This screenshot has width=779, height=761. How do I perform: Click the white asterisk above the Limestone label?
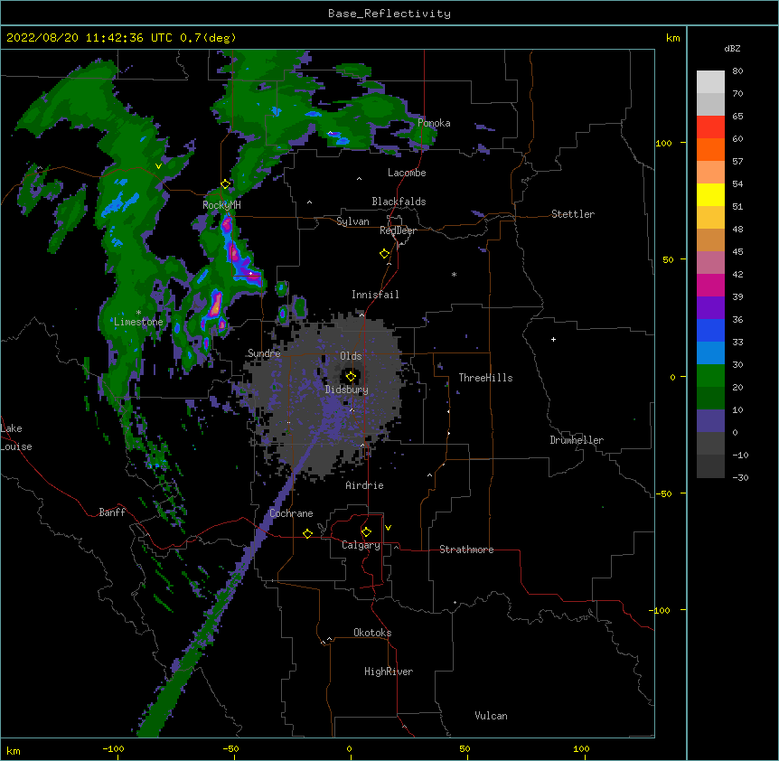coord(138,313)
